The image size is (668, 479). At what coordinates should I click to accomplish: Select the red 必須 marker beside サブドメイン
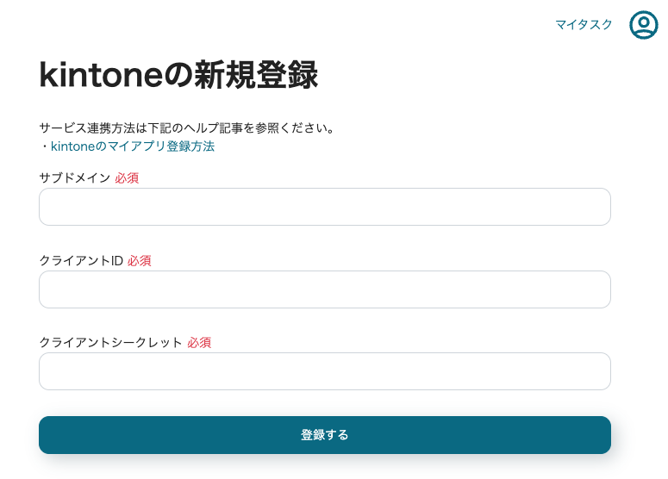coord(127,178)
